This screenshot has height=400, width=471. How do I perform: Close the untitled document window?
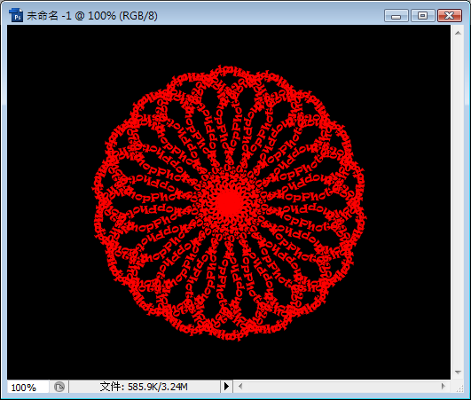(x=450, y=16)
